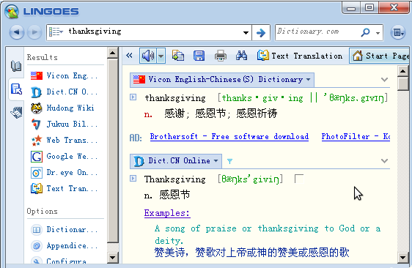Select Vicon Eng... in the Results list
Viewport: 412px width, 268px height.
[x=64, y=76]
